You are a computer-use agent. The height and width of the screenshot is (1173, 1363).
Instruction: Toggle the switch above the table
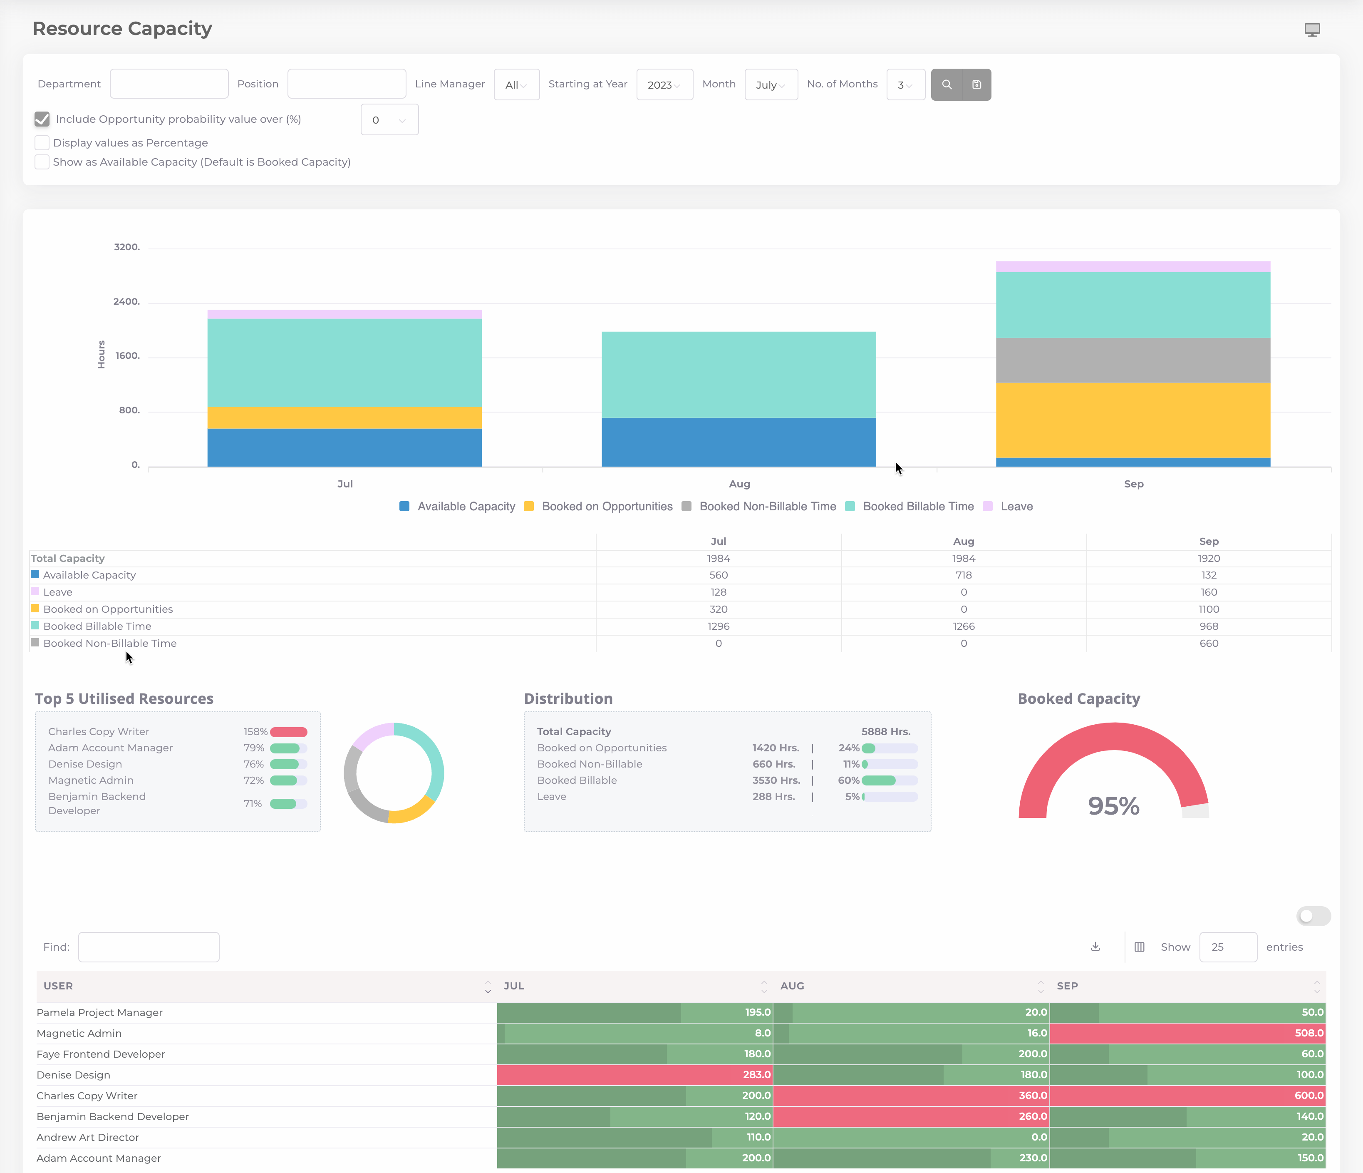click(1313, 916)
